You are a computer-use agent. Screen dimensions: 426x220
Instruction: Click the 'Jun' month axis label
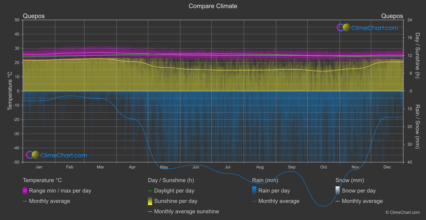click(x=196, y=167)
